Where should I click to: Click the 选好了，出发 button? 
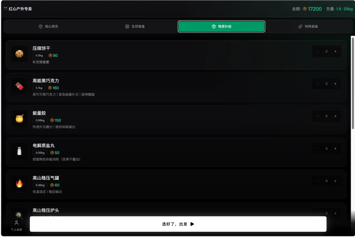point(178,224)
